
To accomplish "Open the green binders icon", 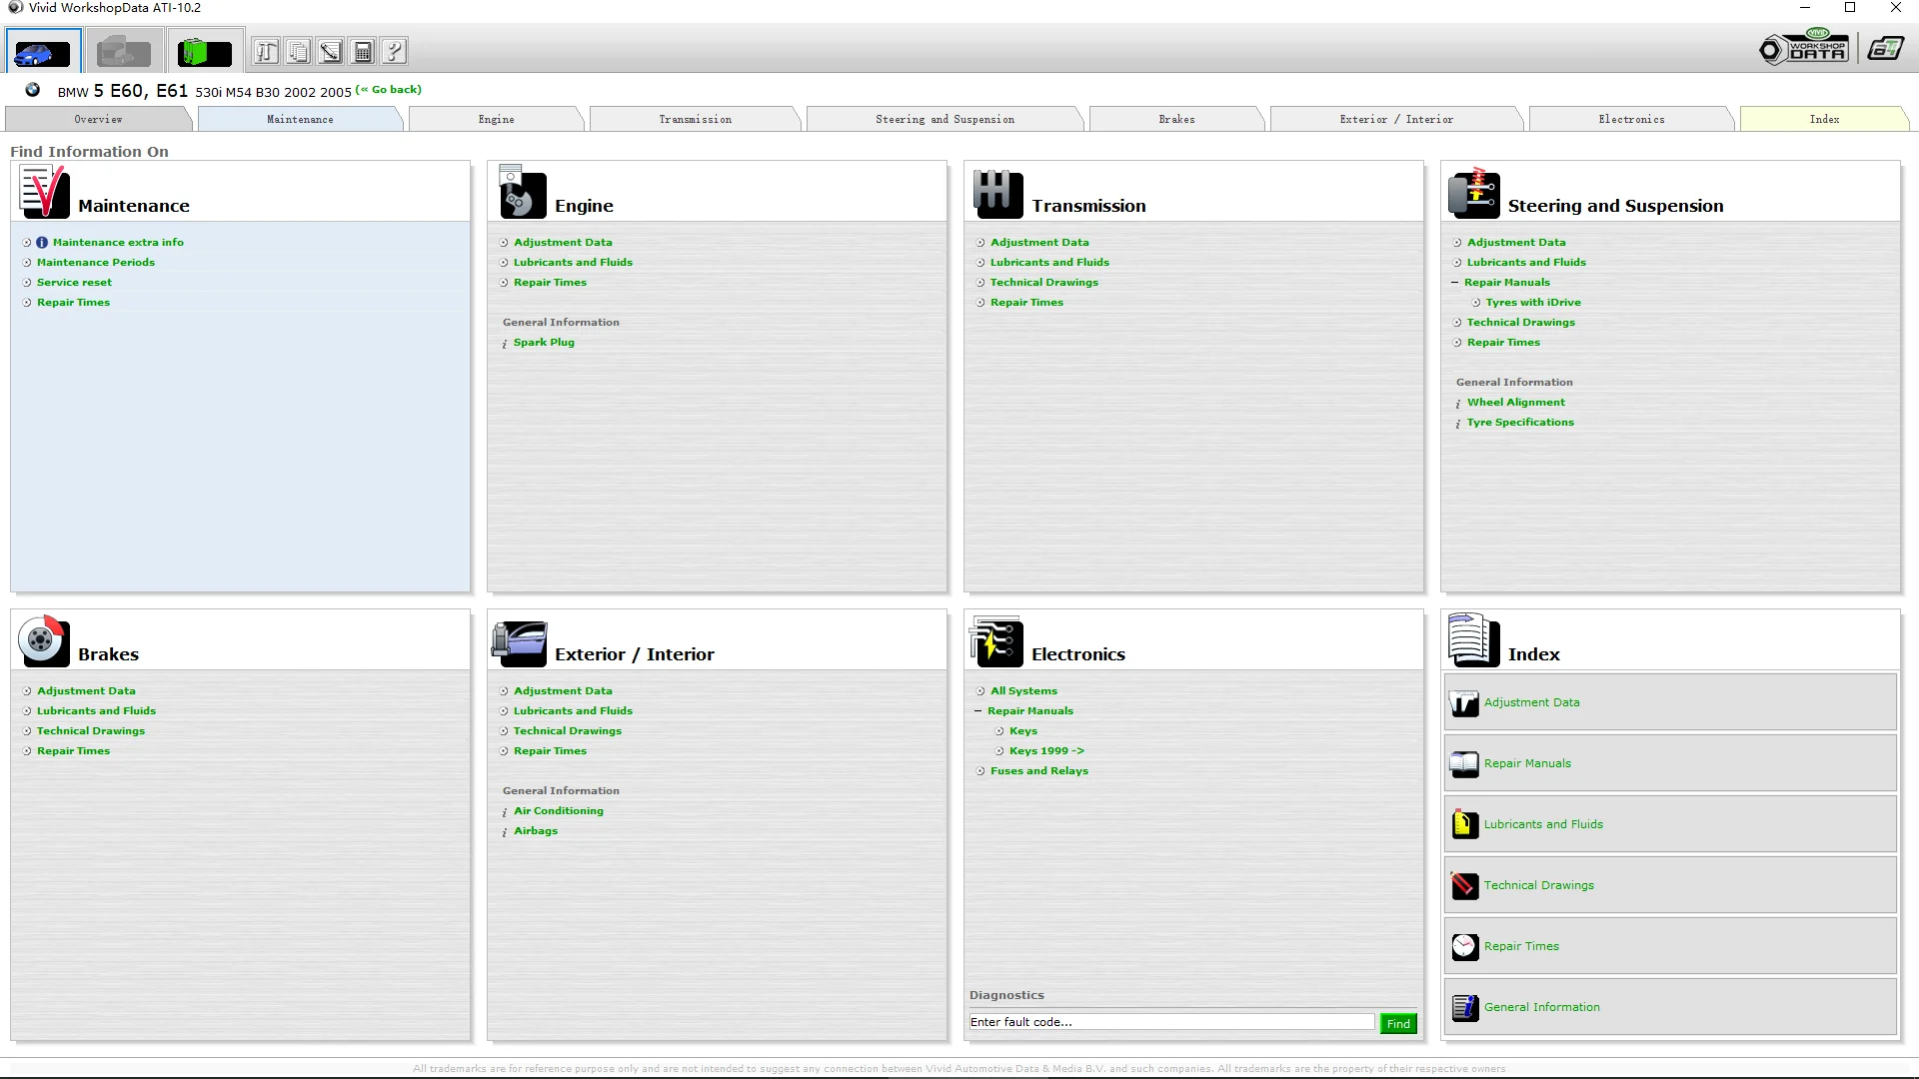I will click(205, 52).
